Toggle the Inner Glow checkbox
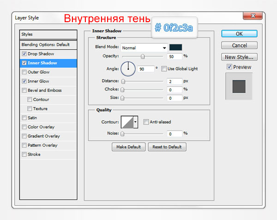Viewport: 277px width, 220px height. point(24,81)
